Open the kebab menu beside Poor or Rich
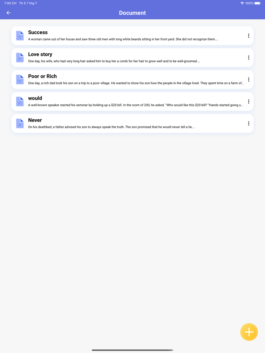This screenshot has height=353, width=265. 249,79
